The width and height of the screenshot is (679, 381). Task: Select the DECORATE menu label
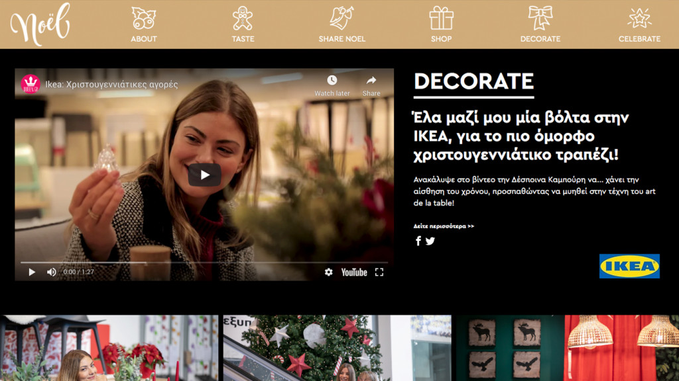point(540,39)
